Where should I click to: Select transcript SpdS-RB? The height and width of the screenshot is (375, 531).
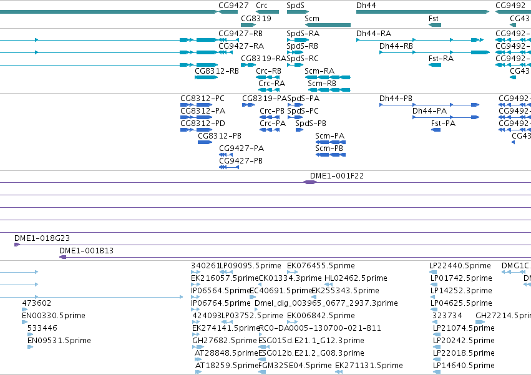(295, 52)
